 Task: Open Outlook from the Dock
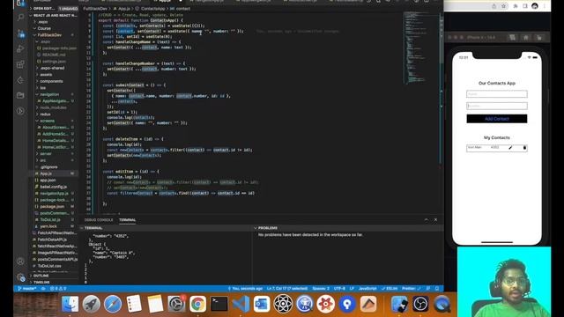click(262, 304)
